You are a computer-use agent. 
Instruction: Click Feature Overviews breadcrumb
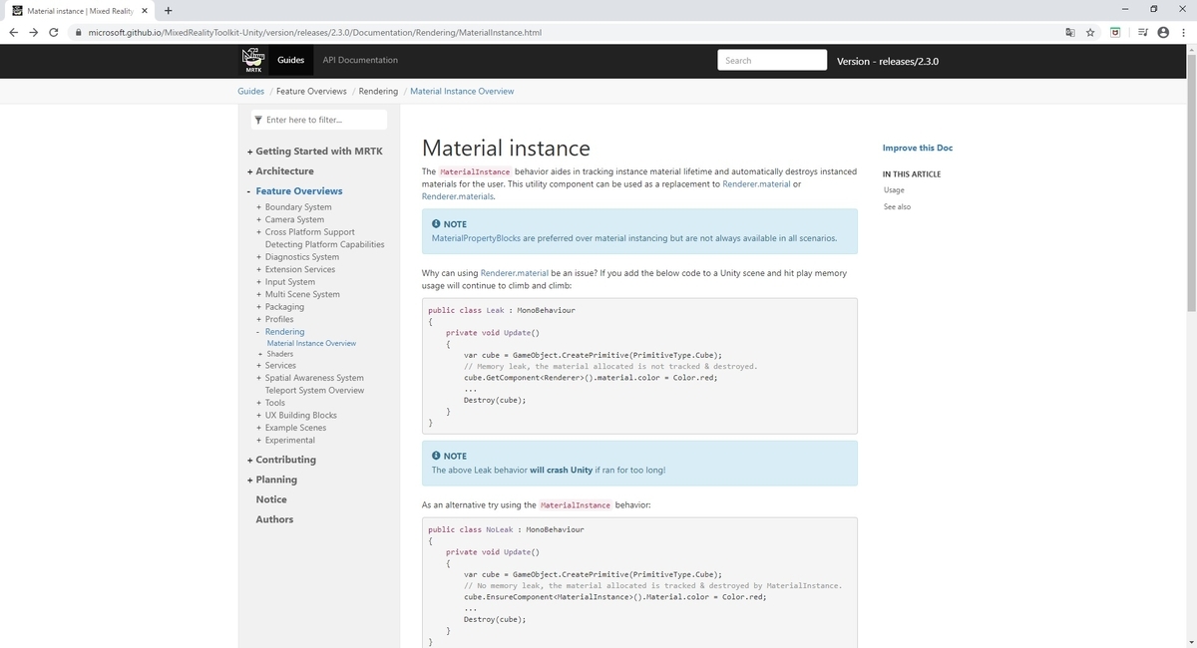pos(311,91)
